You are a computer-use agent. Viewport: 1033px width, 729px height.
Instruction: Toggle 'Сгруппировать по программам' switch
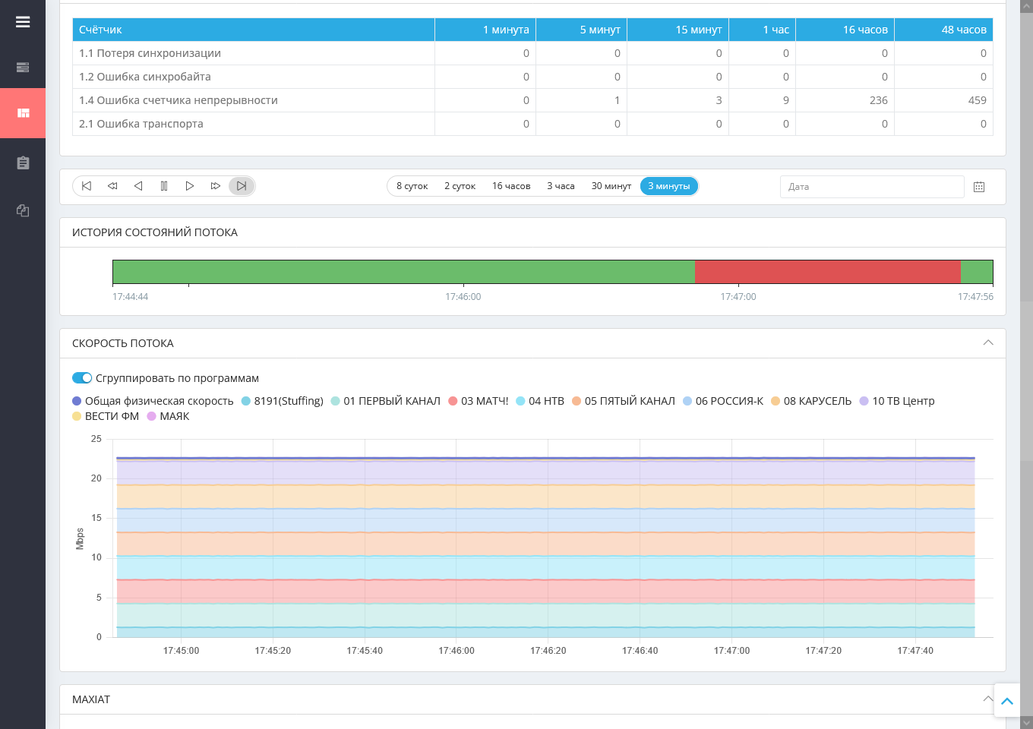coord(82,378)
